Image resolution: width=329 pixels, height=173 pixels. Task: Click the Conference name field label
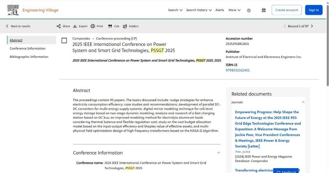pos(90,163)
